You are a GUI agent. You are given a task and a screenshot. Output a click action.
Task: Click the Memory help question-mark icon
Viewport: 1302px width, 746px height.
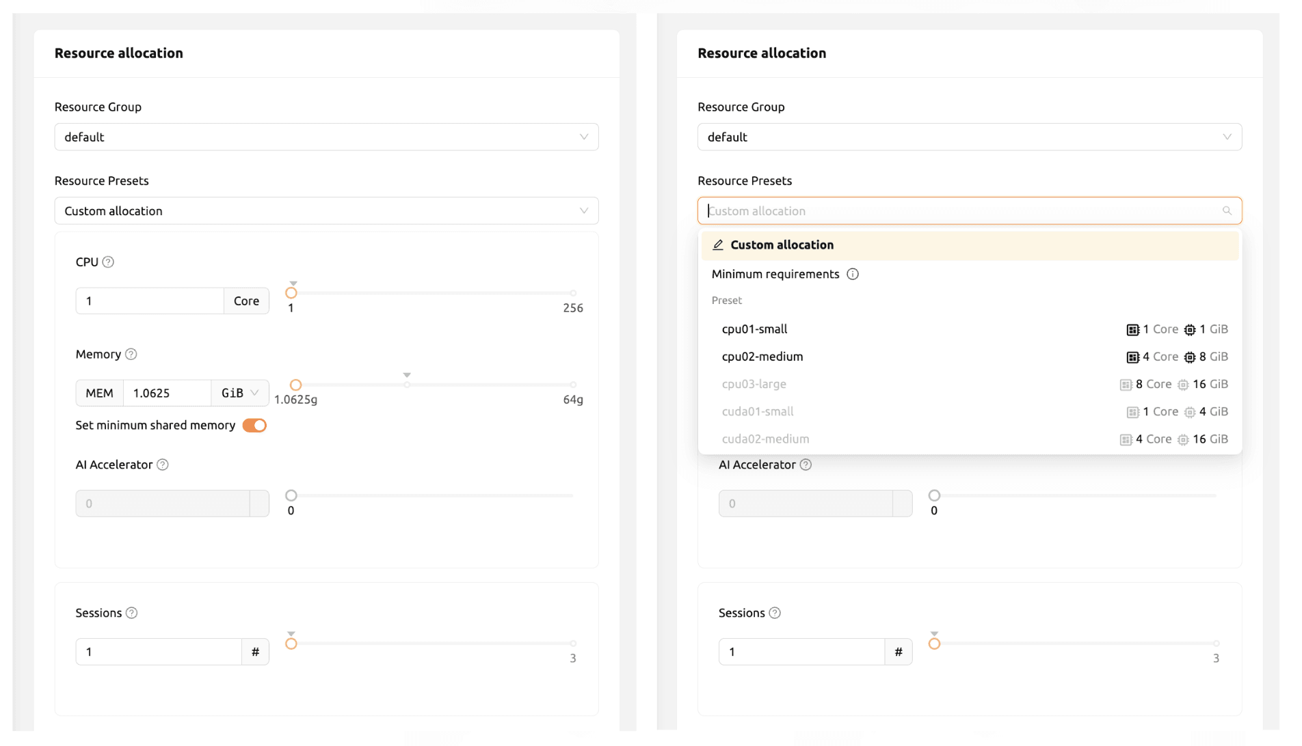pos(131,354)
